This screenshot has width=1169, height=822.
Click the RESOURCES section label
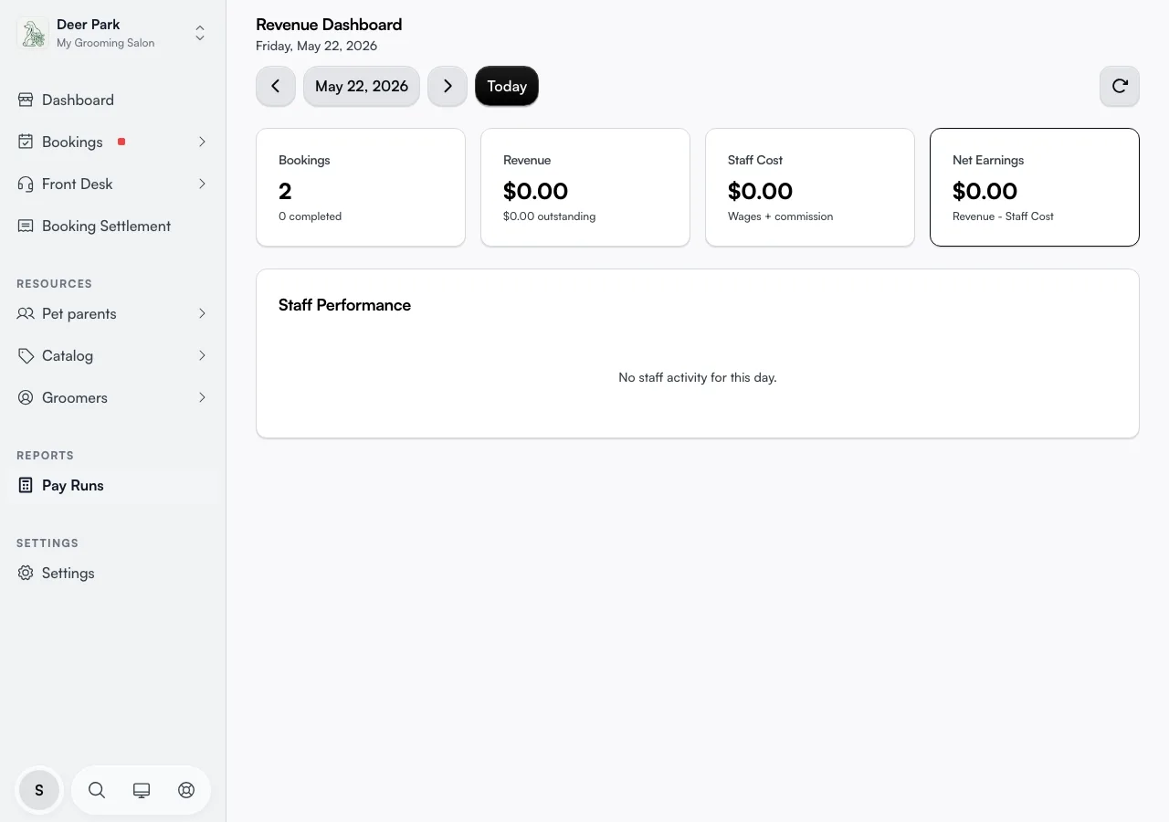(x=54, y=284)
